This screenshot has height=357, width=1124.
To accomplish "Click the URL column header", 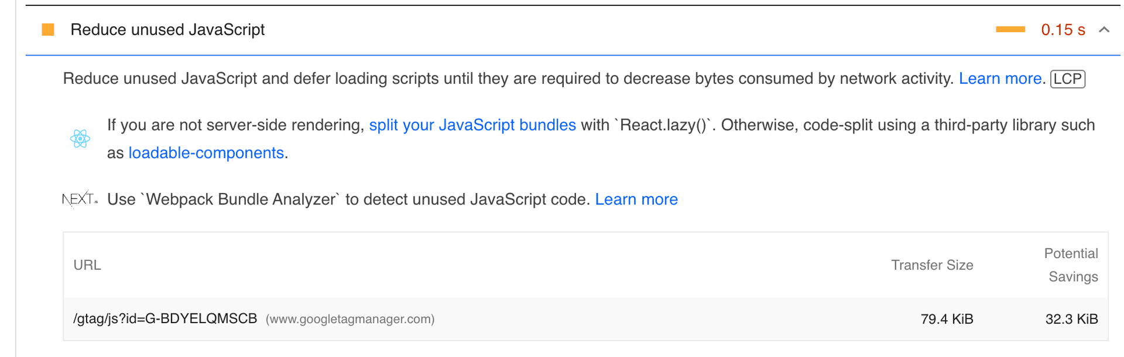I will tap(87, 265).
